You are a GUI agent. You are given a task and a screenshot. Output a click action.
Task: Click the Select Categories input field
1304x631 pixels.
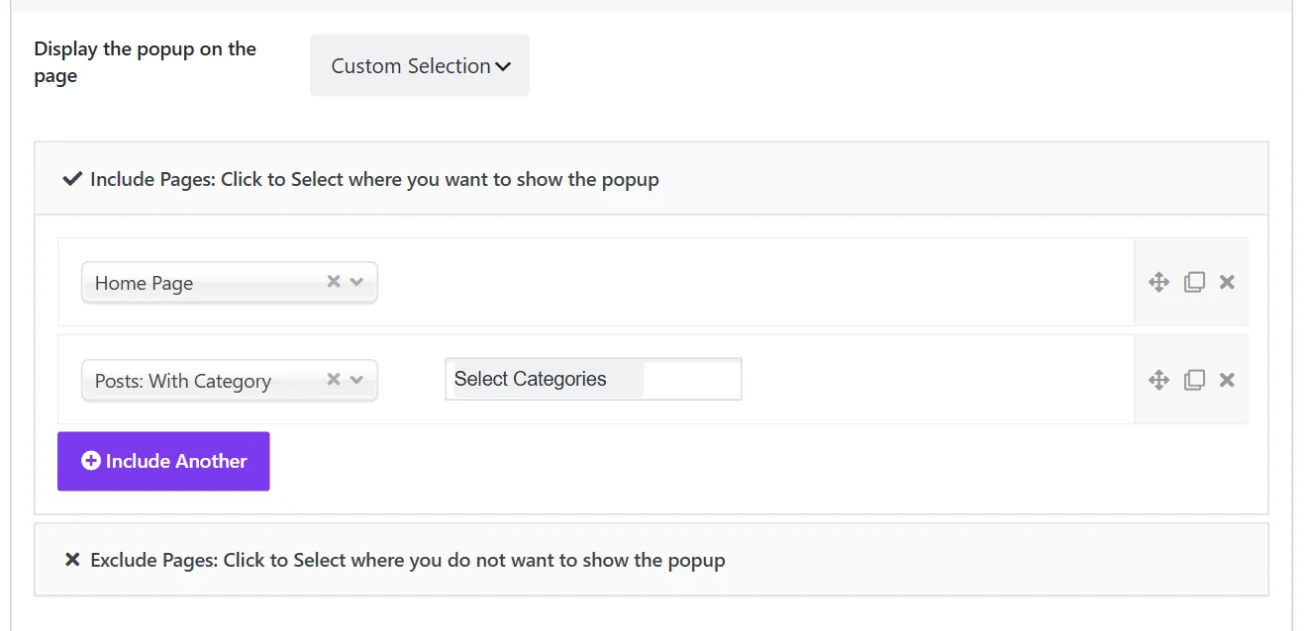(x=593, y=379)
